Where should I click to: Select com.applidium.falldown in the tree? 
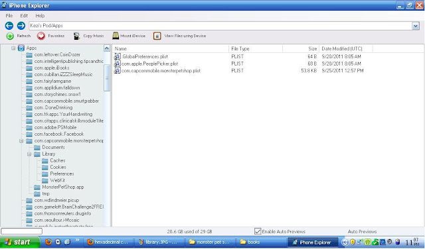(57, 88)
